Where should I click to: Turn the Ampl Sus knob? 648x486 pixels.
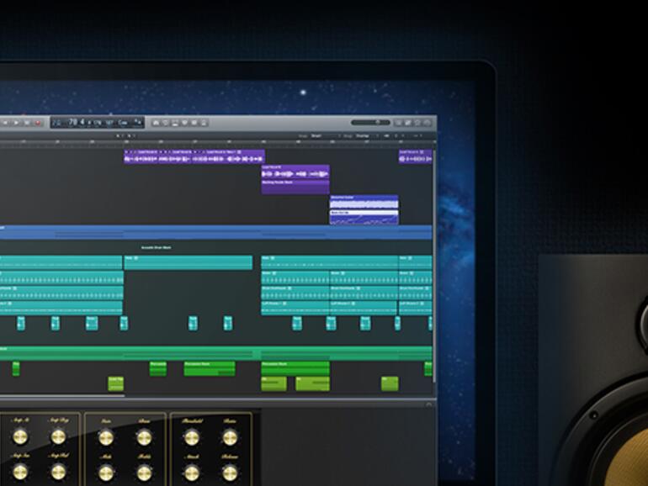20,472
